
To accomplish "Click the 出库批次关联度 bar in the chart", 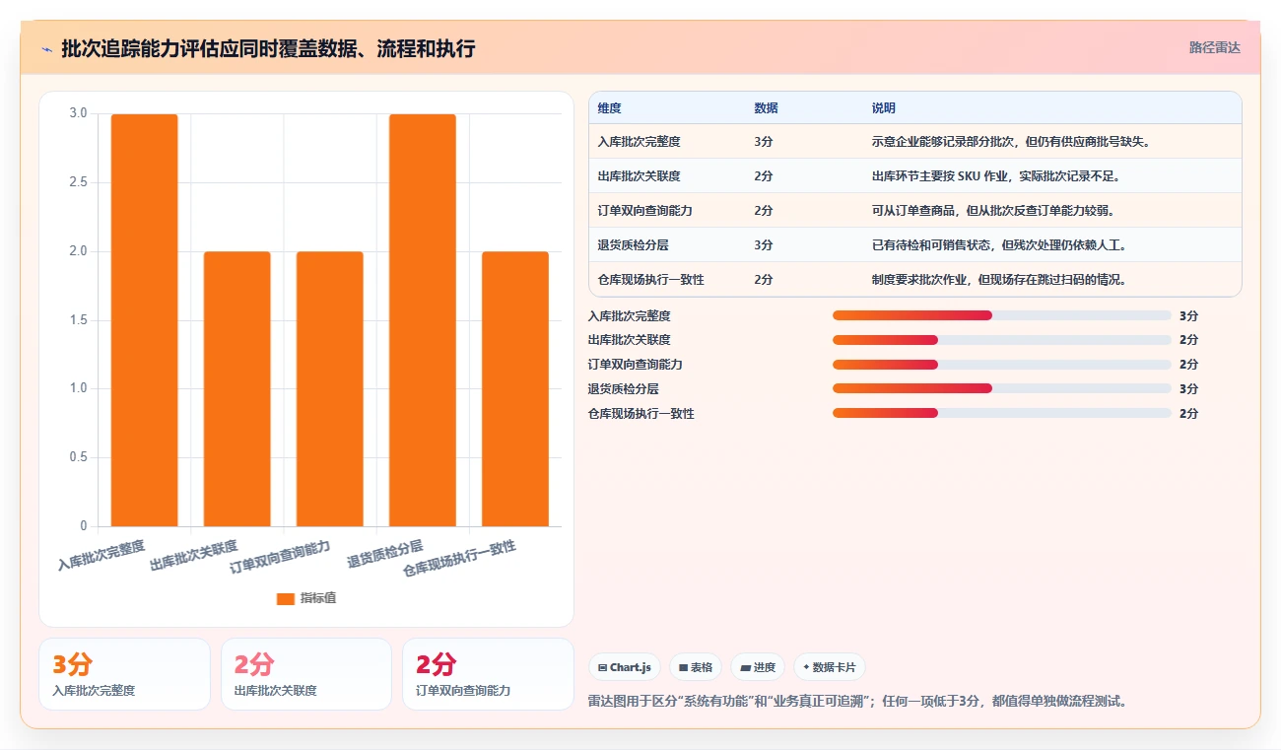I will 236,388.
